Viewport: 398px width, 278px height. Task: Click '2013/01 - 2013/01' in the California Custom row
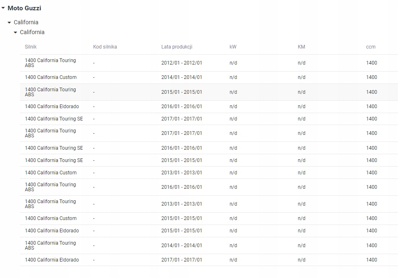pyautogui.click(x=182, y=173)
